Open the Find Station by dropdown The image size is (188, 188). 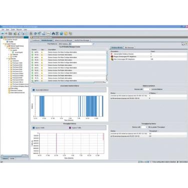70,44
